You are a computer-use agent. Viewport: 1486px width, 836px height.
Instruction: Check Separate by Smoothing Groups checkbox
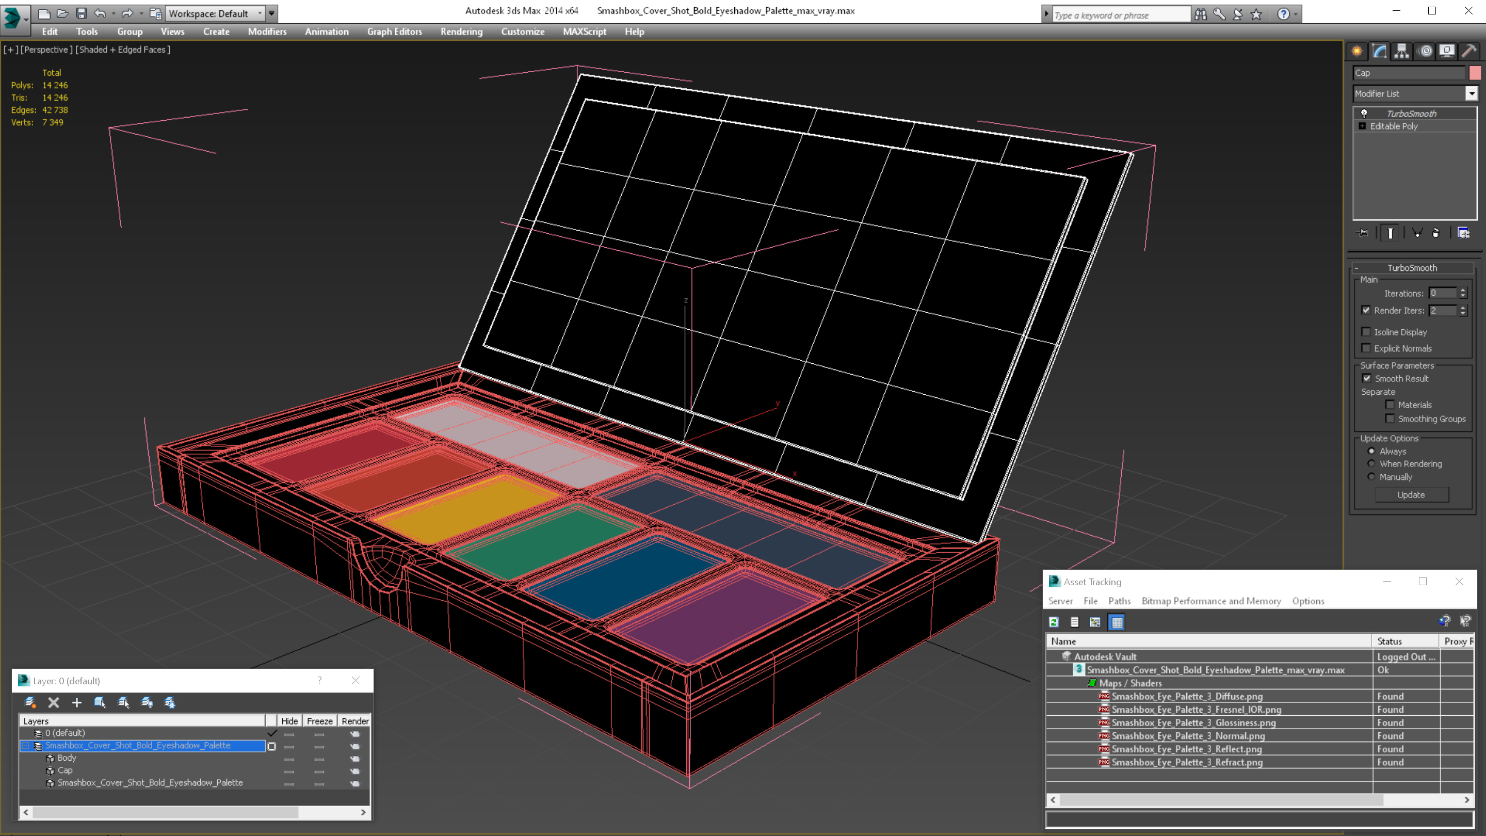coord(1390,419)
